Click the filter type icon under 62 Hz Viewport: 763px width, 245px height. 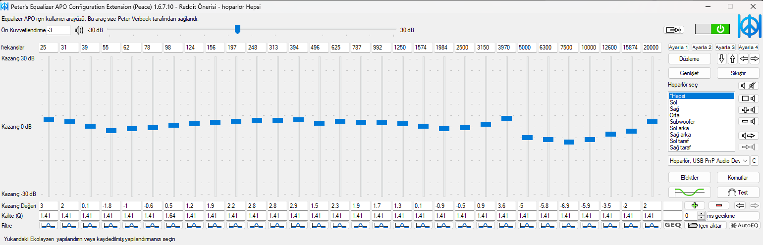coord(132,225)
